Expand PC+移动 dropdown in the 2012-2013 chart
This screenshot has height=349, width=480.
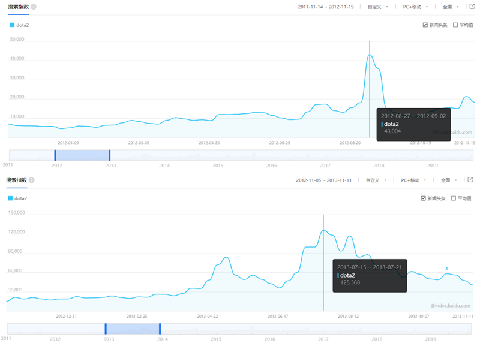click(413, 180)
